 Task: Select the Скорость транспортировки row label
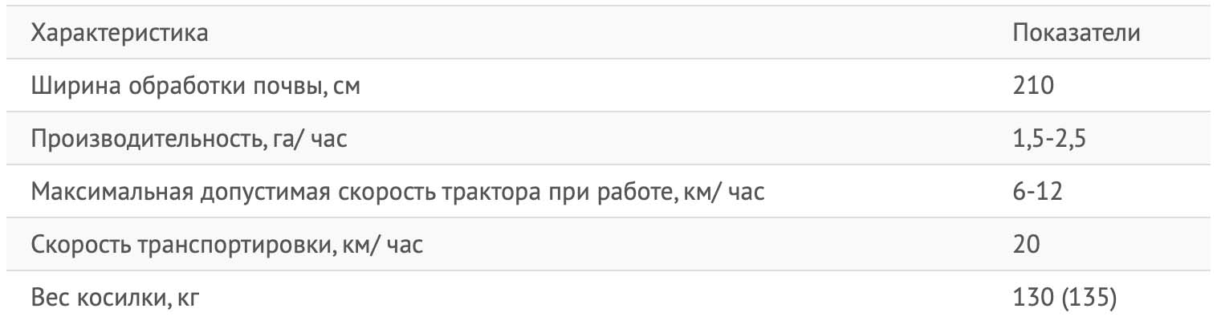tap(227, 244)
